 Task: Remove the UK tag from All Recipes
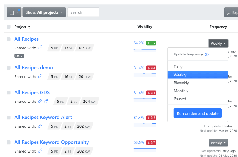[21, 56]
